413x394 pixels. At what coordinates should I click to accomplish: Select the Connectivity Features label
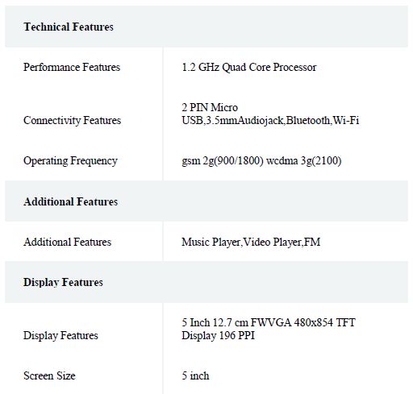tap(72, 120)
